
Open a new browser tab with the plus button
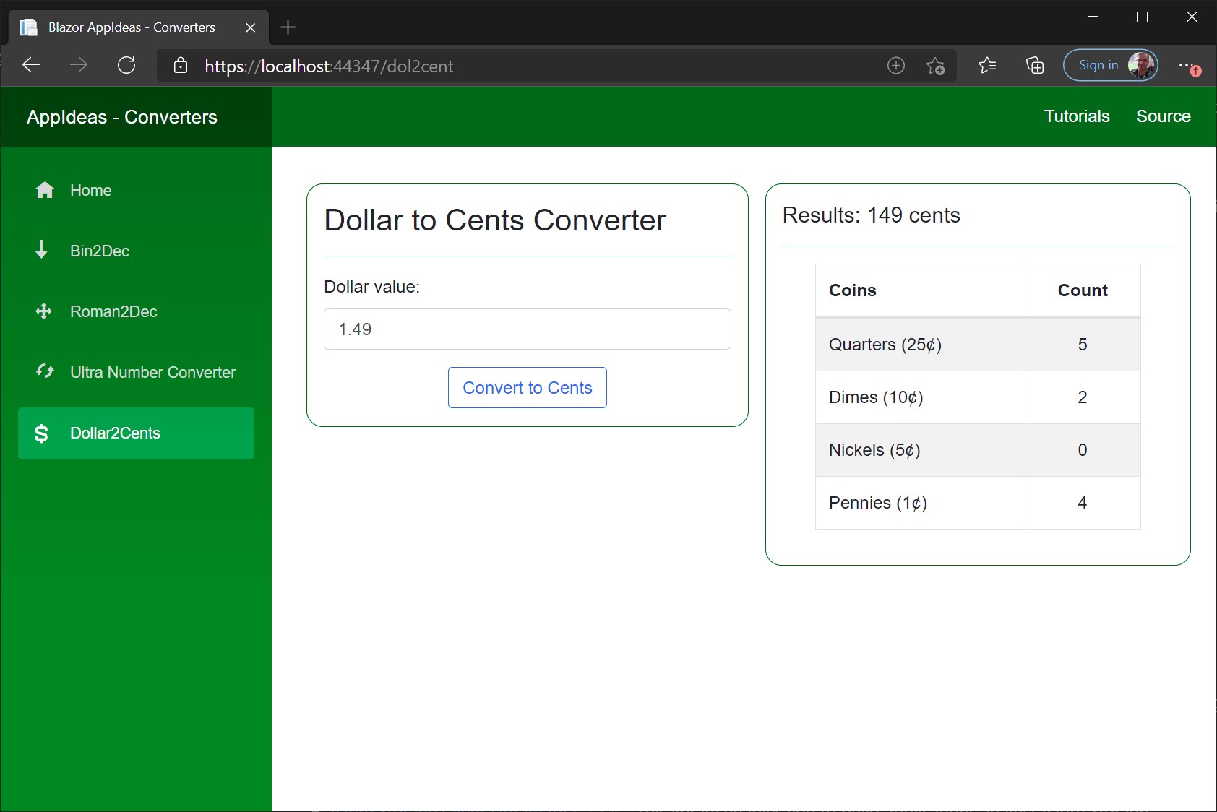tap(288, 27)
